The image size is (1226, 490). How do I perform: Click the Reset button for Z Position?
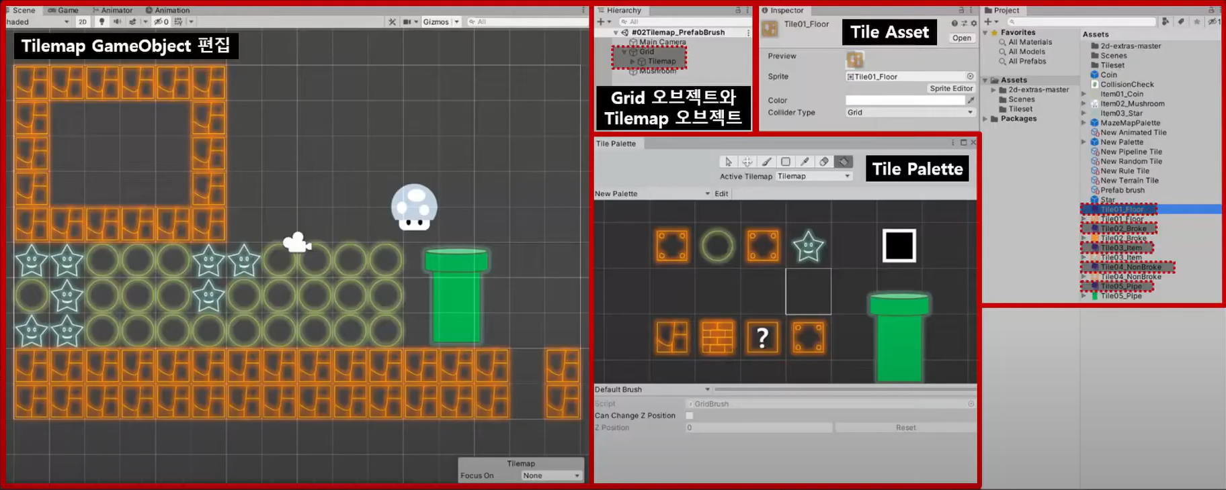(x=905, y=428)
